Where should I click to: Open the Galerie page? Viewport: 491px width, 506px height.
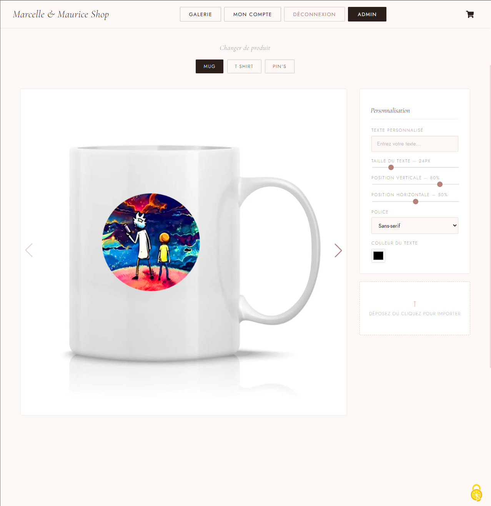200,14
